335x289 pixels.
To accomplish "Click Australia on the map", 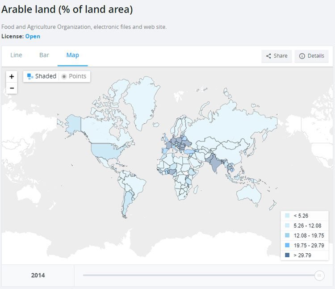I will (x=248, y=195).
